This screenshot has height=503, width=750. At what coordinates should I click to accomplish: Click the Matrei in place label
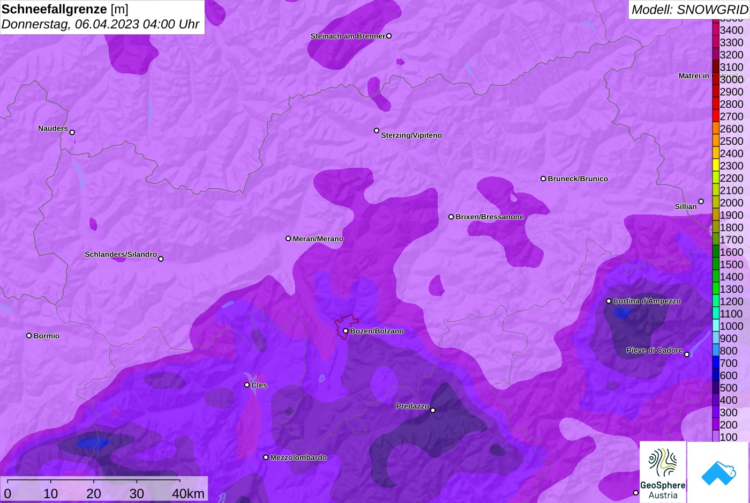(694, 76)
